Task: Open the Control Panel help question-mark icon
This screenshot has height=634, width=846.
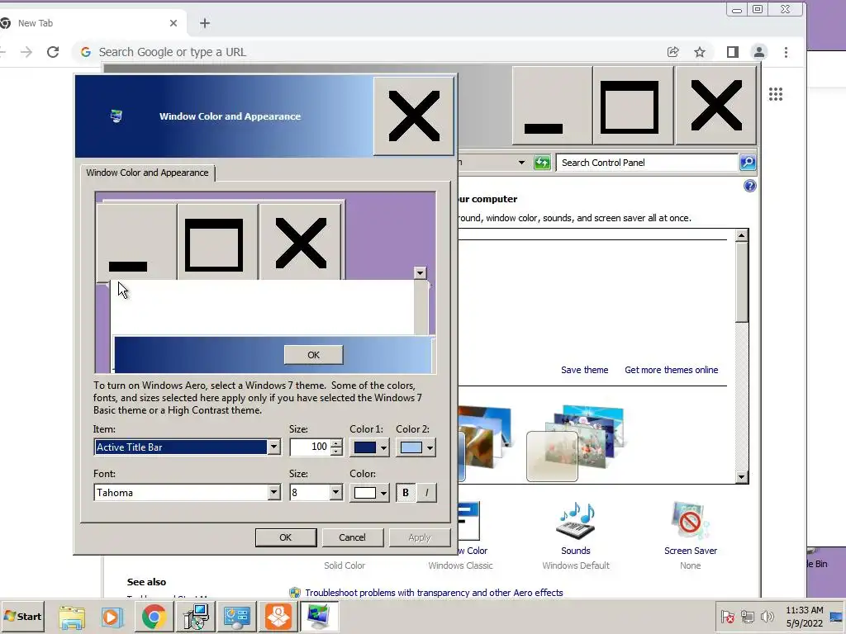Action: point(749,186)
